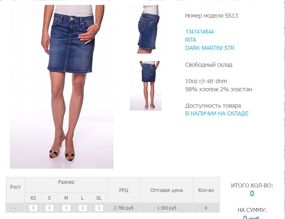Select the 1 395 руб wholesale price cell

click(x=166, y=208)
